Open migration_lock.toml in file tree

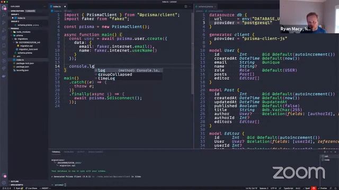point(28,49)
